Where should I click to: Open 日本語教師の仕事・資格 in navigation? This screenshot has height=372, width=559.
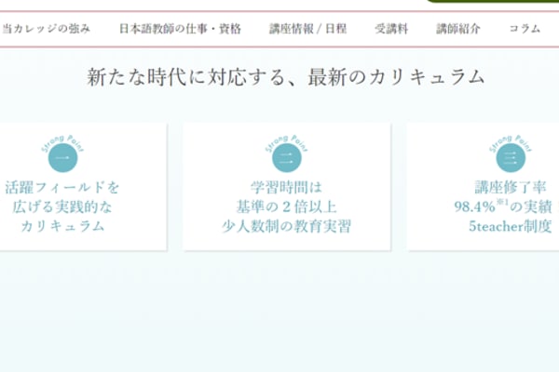[x=180, y=29]
